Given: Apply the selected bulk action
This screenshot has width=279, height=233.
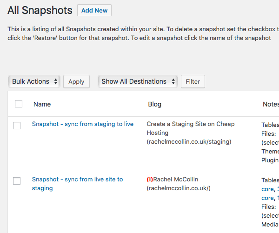Looking at the screenshot, I should pos(76,81).
